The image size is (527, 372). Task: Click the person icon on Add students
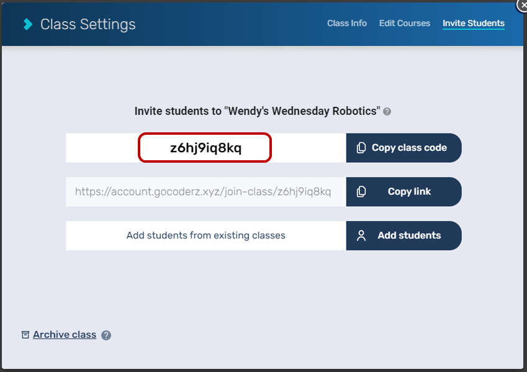pos(361,236)
